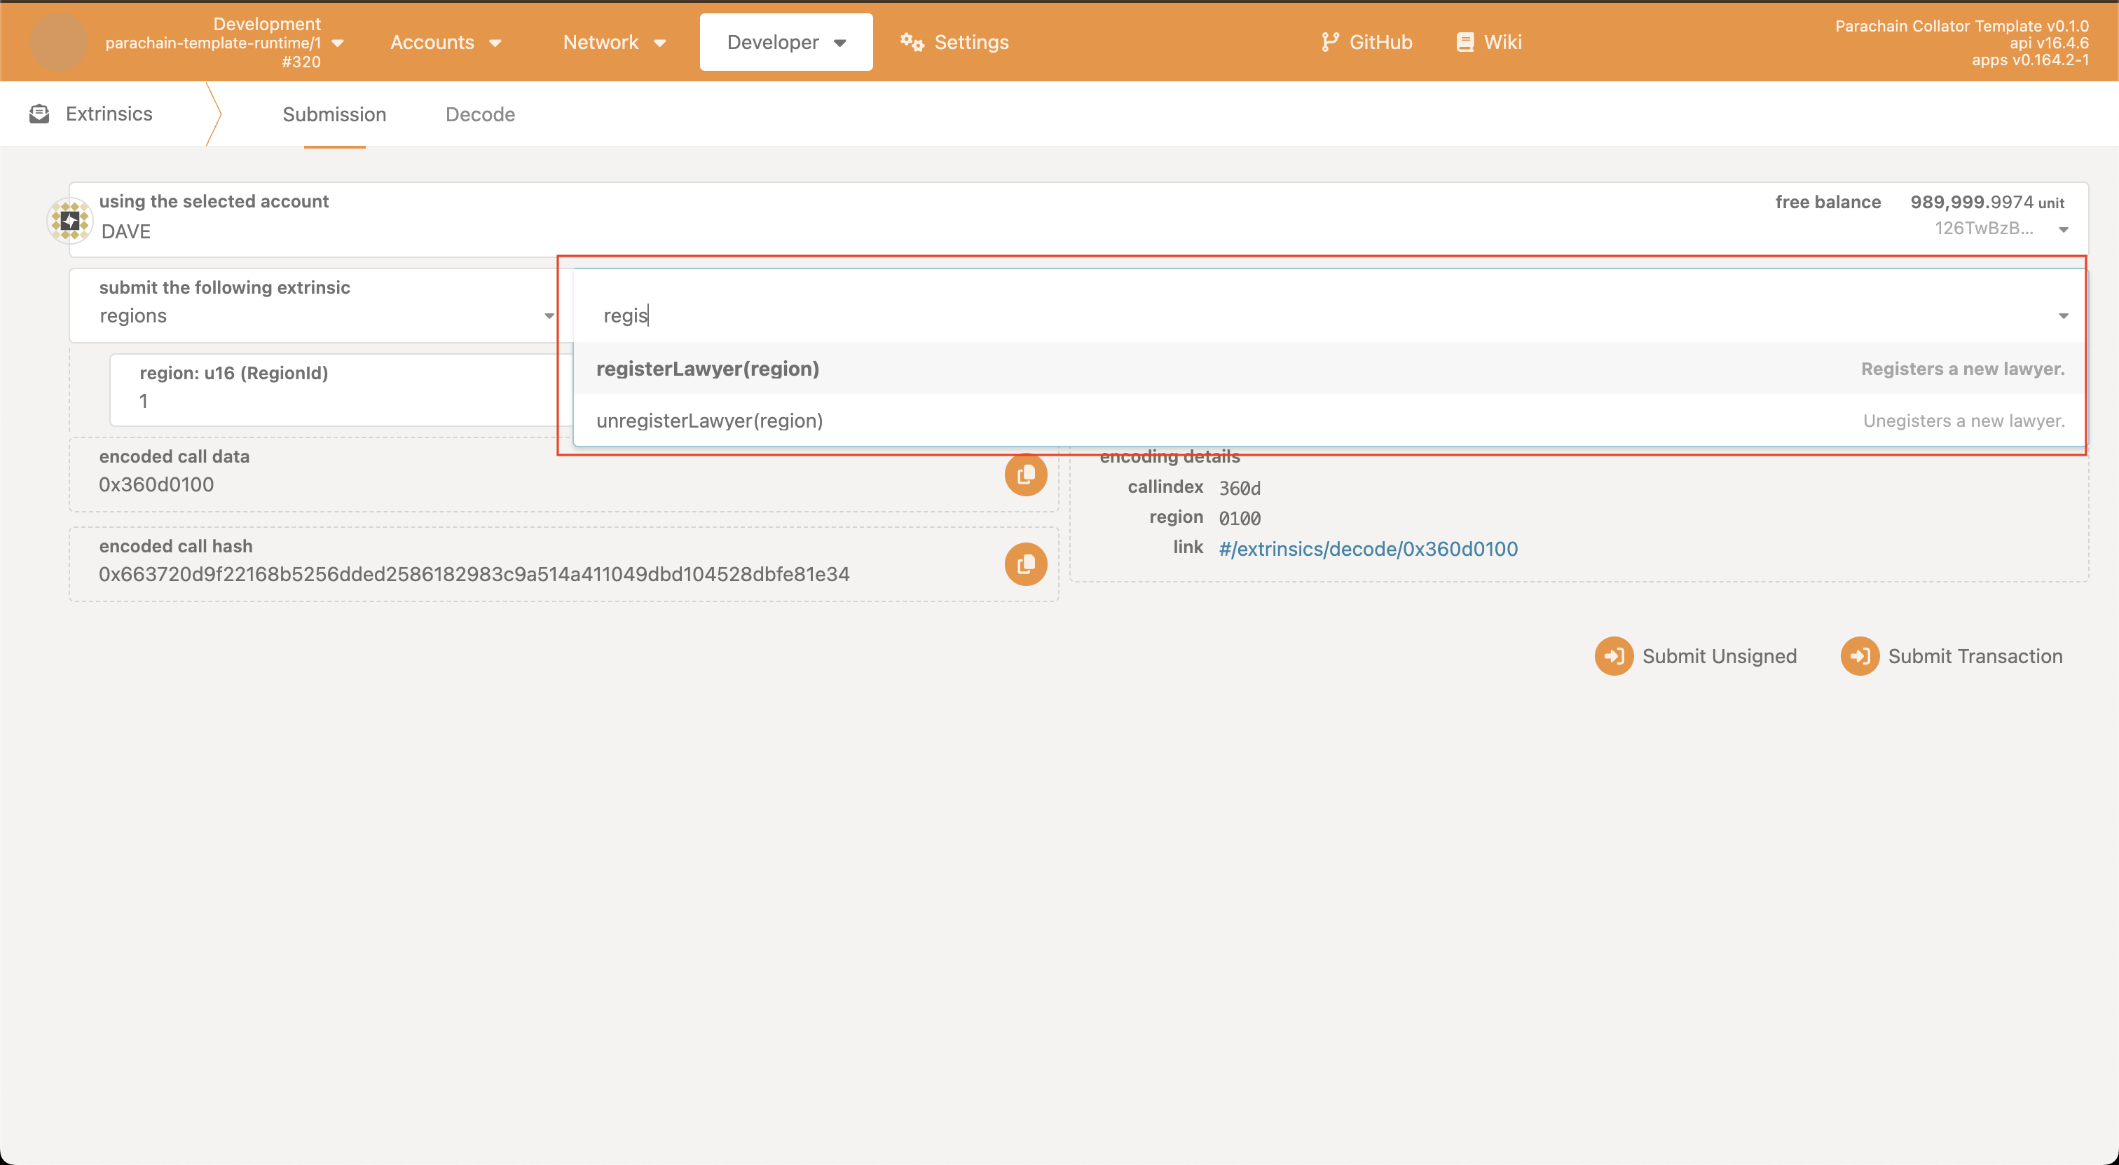Open the Network menu
The image size is (2119, 1165).
[x=614, y=42]
